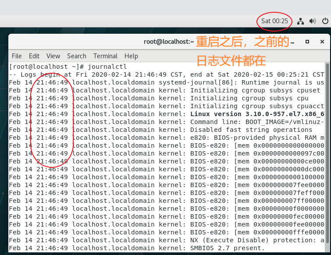Click the 'Disabled fast string operations' line
The image size is (331, 255).
click(160, 130)
